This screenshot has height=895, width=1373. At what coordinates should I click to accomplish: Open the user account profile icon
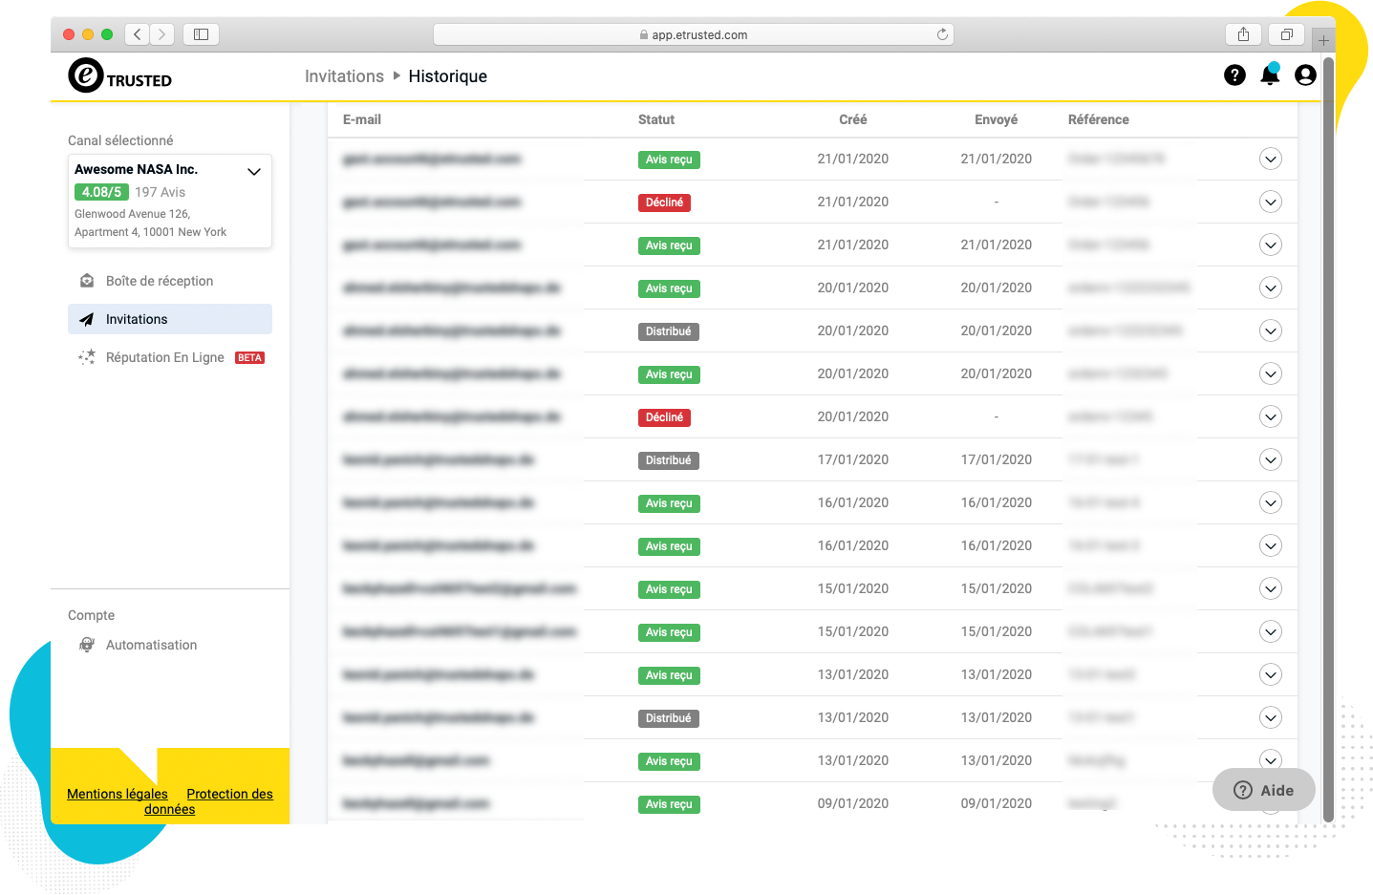pyautogui.click(x=1305, y=75)
